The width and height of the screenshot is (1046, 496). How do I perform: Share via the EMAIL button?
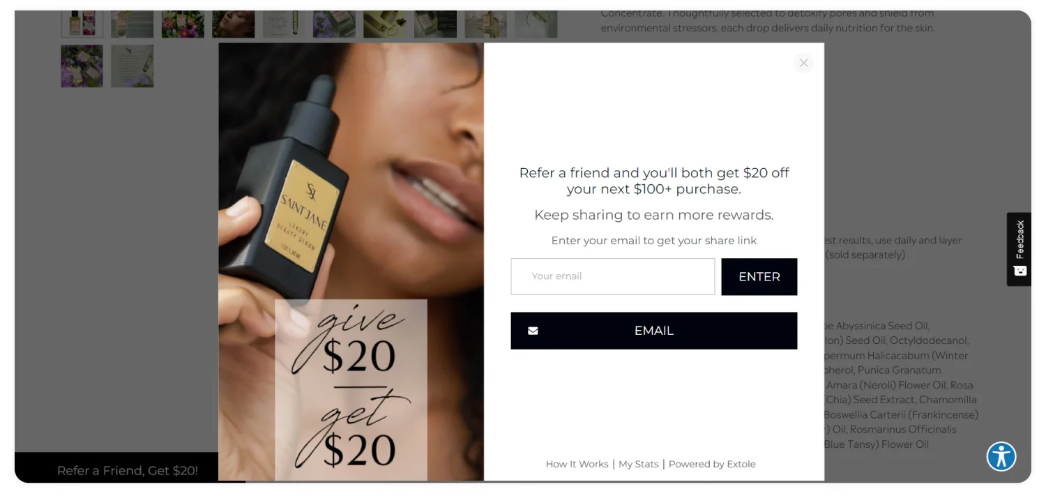[653, 331]
